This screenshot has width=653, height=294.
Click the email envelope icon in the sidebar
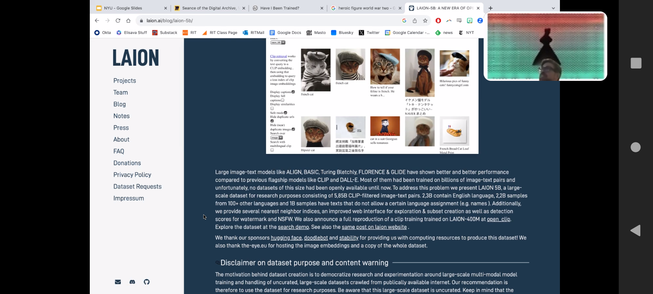(118, 282)
